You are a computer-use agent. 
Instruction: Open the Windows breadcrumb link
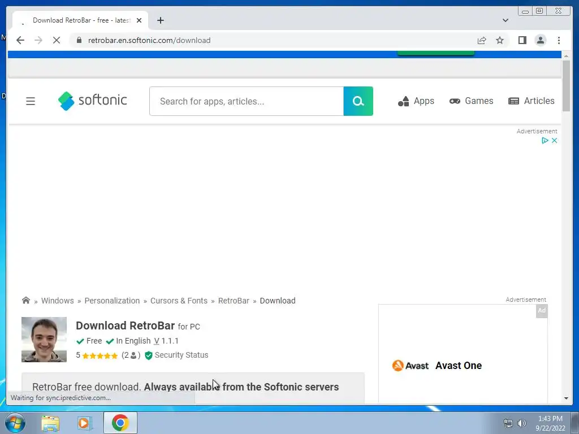coord(57,301)
